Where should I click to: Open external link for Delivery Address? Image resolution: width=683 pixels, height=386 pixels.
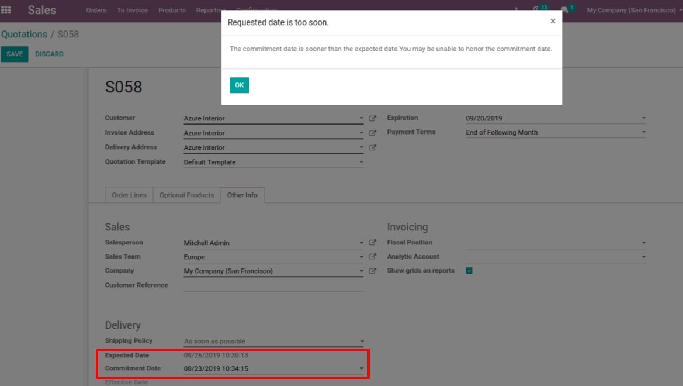372,147
